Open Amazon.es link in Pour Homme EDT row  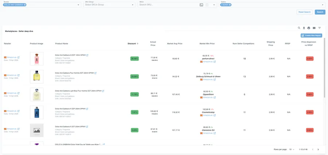click(x=12, y=75)
